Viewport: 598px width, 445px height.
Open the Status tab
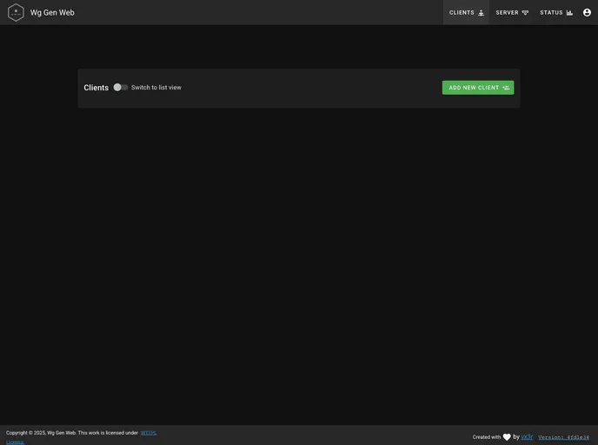pyautogui.click(x=556, y=12)
